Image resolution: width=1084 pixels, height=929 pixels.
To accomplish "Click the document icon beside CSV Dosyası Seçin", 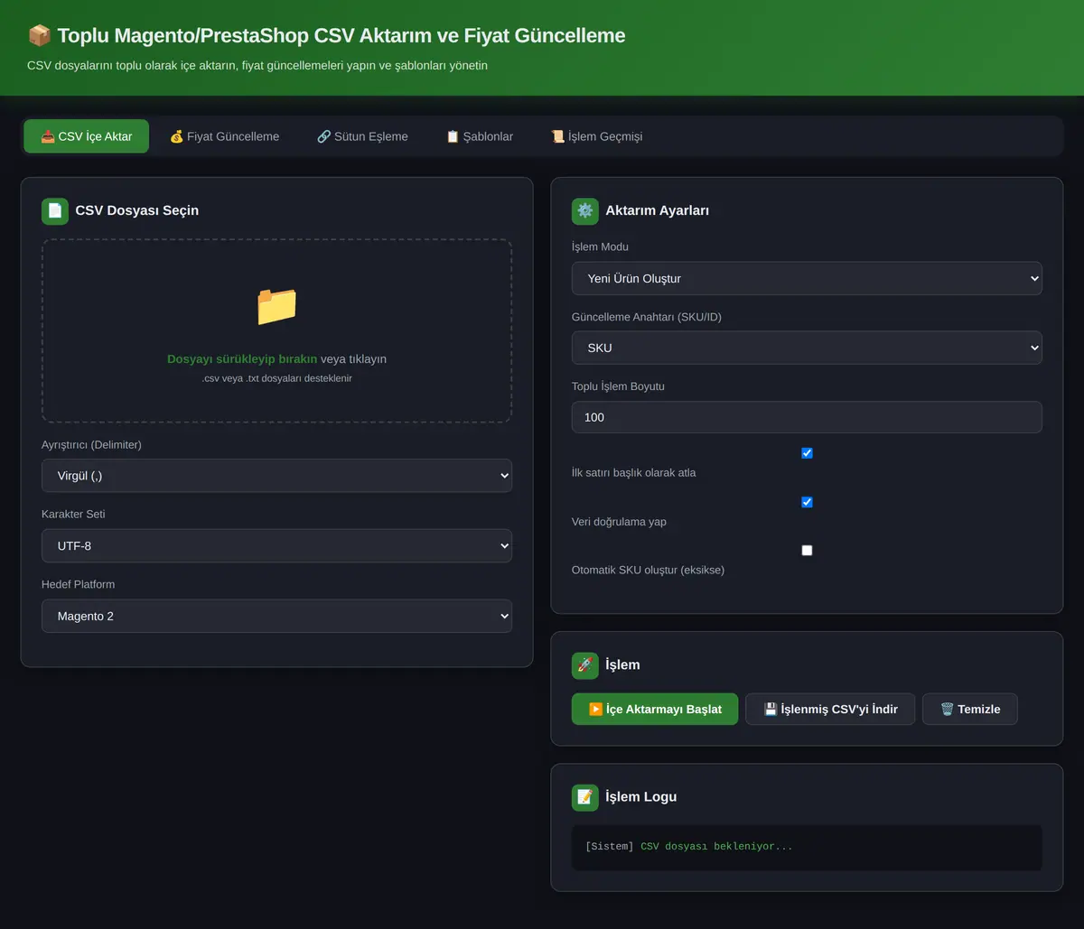I will point(55,210).
